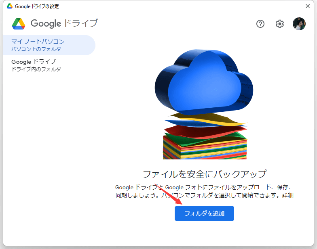
Task: Open settings with the gear icon
Action: coord(280,24)
